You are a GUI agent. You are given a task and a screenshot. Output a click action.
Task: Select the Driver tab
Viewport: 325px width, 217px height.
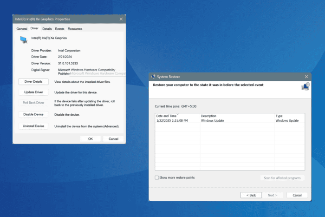click(34, 28)
